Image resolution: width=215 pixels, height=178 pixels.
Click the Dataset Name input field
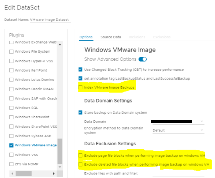click(50, 20)
